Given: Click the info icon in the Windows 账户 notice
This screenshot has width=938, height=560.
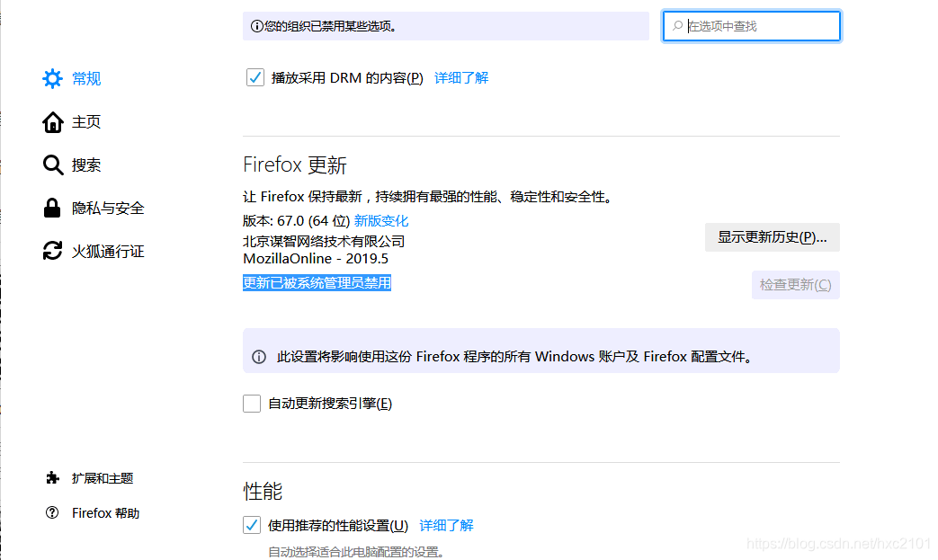Looking at the screenshot, I should [x=259, y=357].
